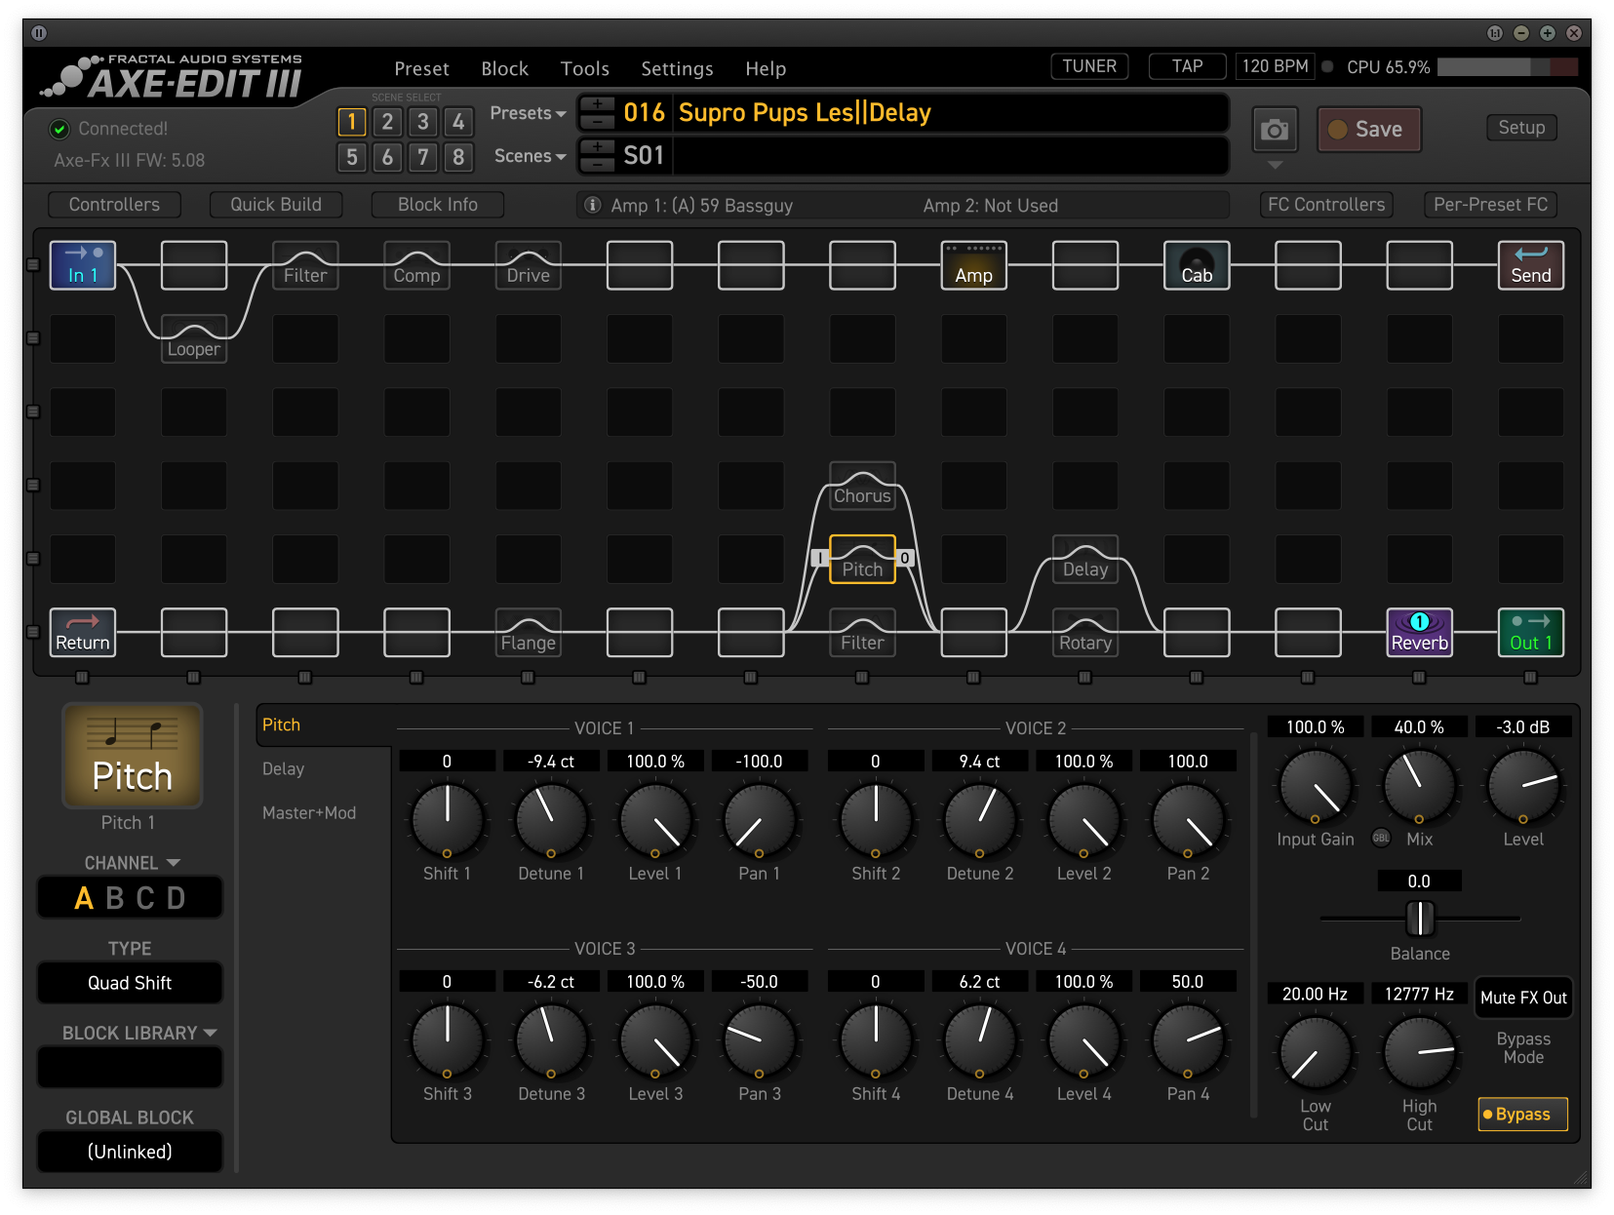Screen dimensions: 1614x1215
Task: Open Quick Build
Action: click(276, 205)
